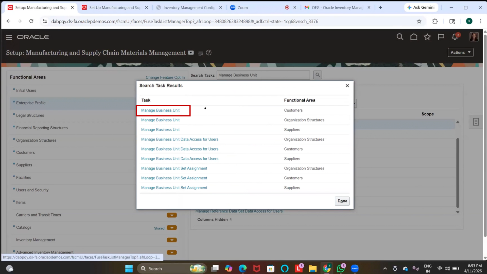Open Chrome three-dot menu
Image resolution: width=487 pixels, height=274 pixels.
[x=481, y=21]
